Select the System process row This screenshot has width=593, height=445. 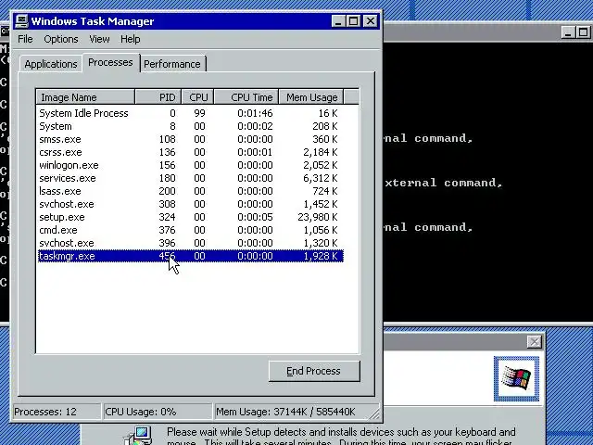191,126
